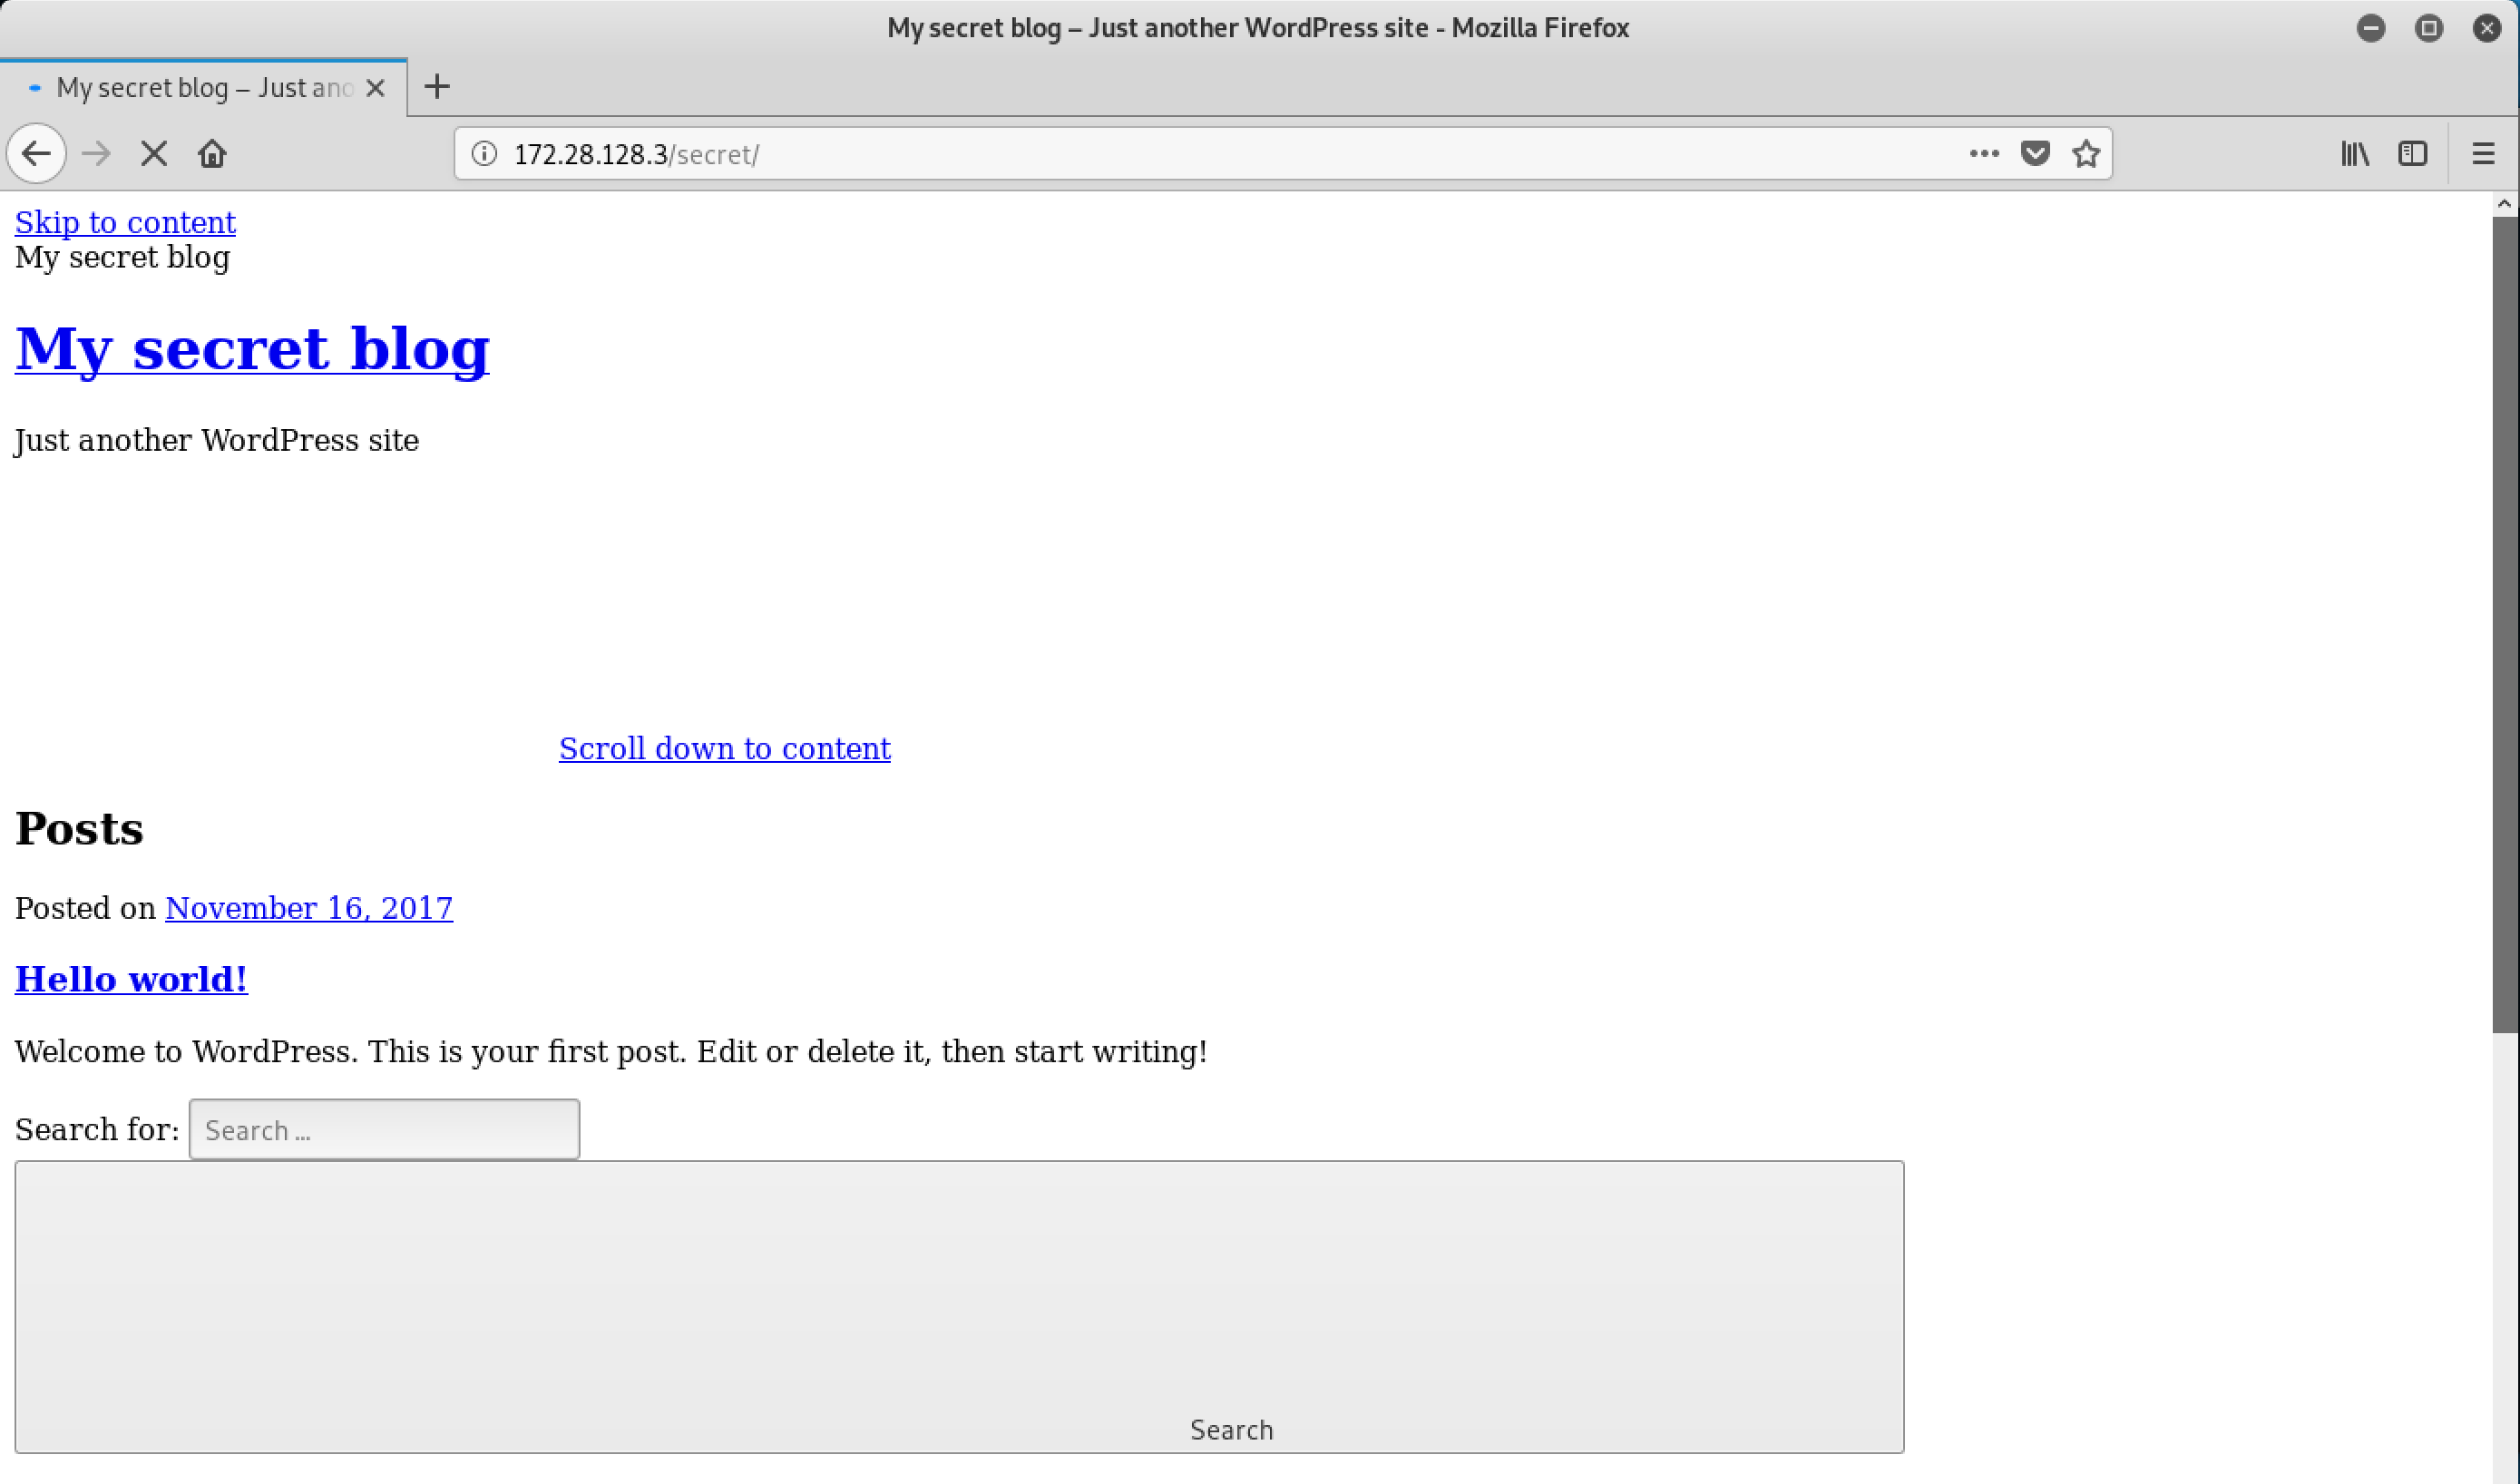This screenshot has height=1484, width=2520.
Task: Go back to the previous page
Action: pos(37,154)
